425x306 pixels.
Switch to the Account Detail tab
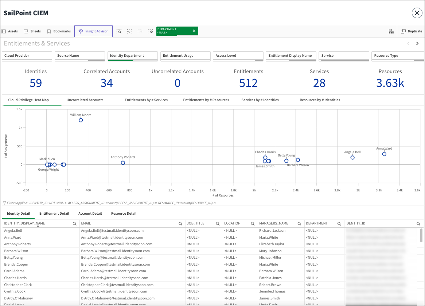tap(90, 214)
